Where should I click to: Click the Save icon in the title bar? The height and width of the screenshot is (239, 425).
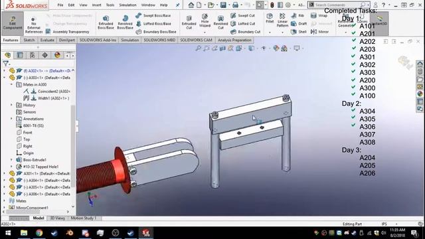tap(223, 5)
